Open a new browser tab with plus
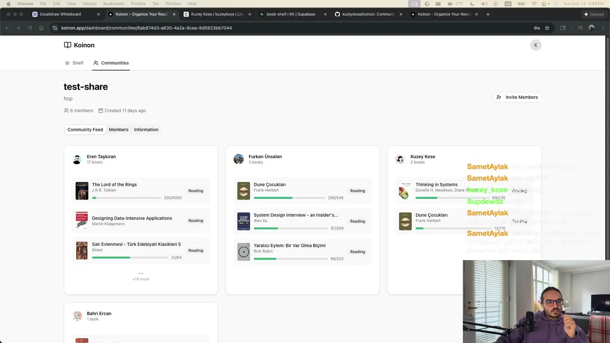 tap(488, 14)
